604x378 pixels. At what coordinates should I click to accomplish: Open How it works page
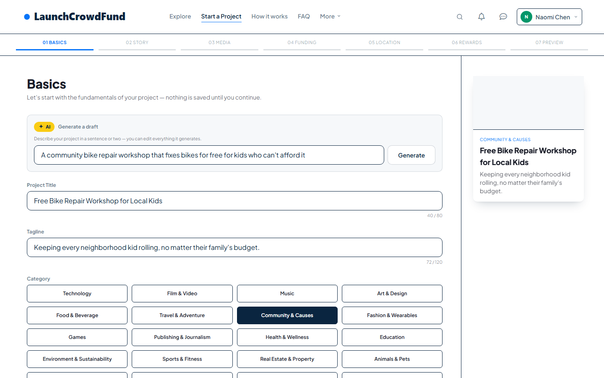[x=270, y=16]
